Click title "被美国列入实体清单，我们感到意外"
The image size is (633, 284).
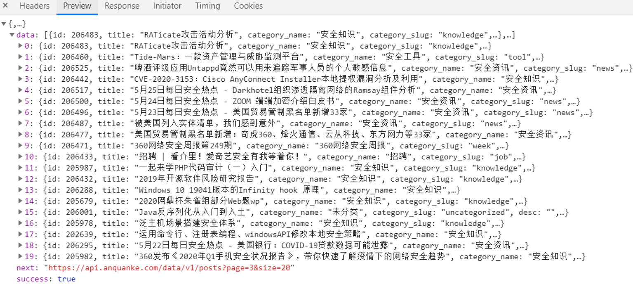point(207,123)
